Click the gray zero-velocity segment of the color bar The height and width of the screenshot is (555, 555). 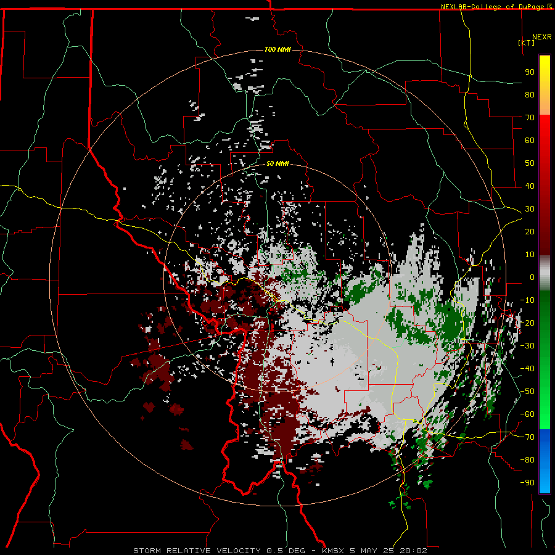click(545, 273)
